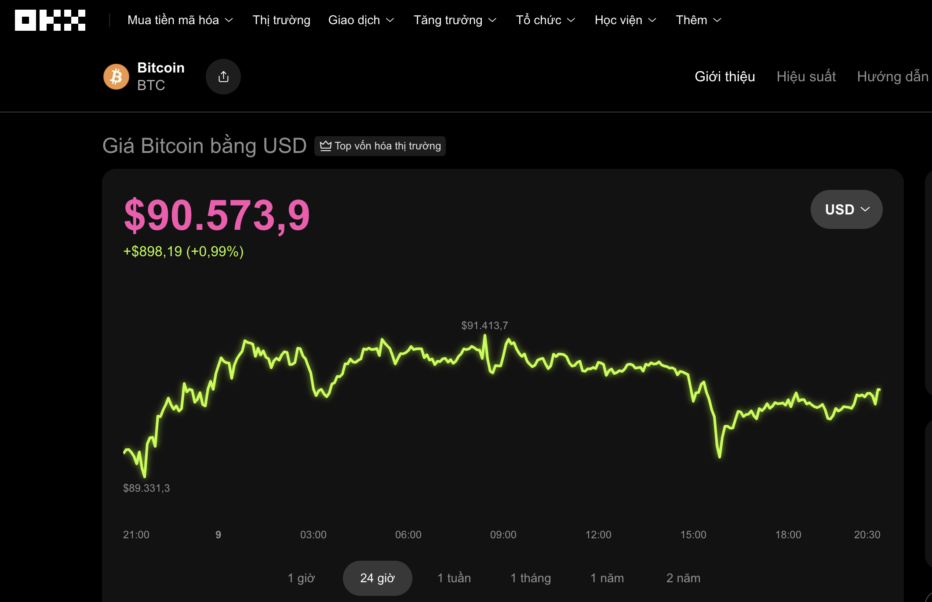The width and height of the screenshot is (932, 602).
Task: Click the Bitcoin coin icon
Action: pyautogui.click(x=116, y=76)
